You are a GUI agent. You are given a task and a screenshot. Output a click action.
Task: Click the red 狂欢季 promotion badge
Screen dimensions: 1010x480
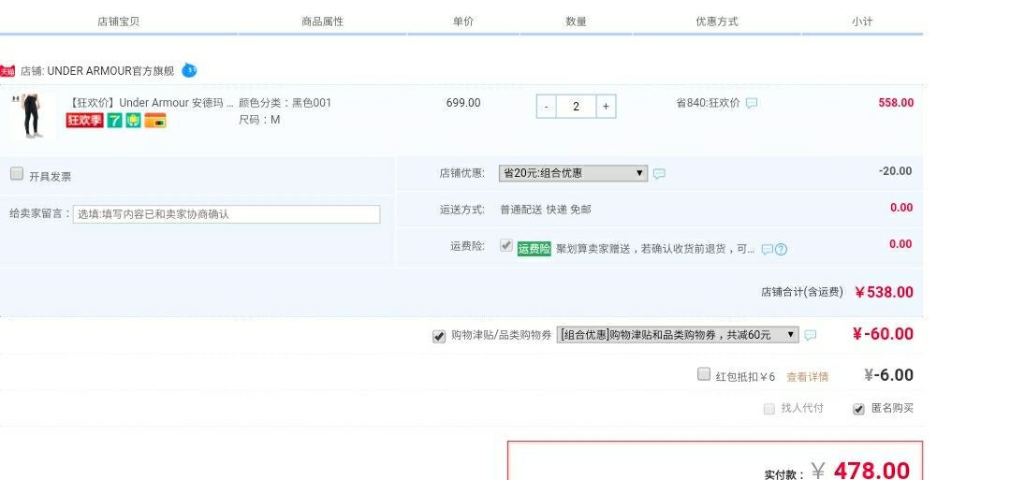click(x=84, y=121)
